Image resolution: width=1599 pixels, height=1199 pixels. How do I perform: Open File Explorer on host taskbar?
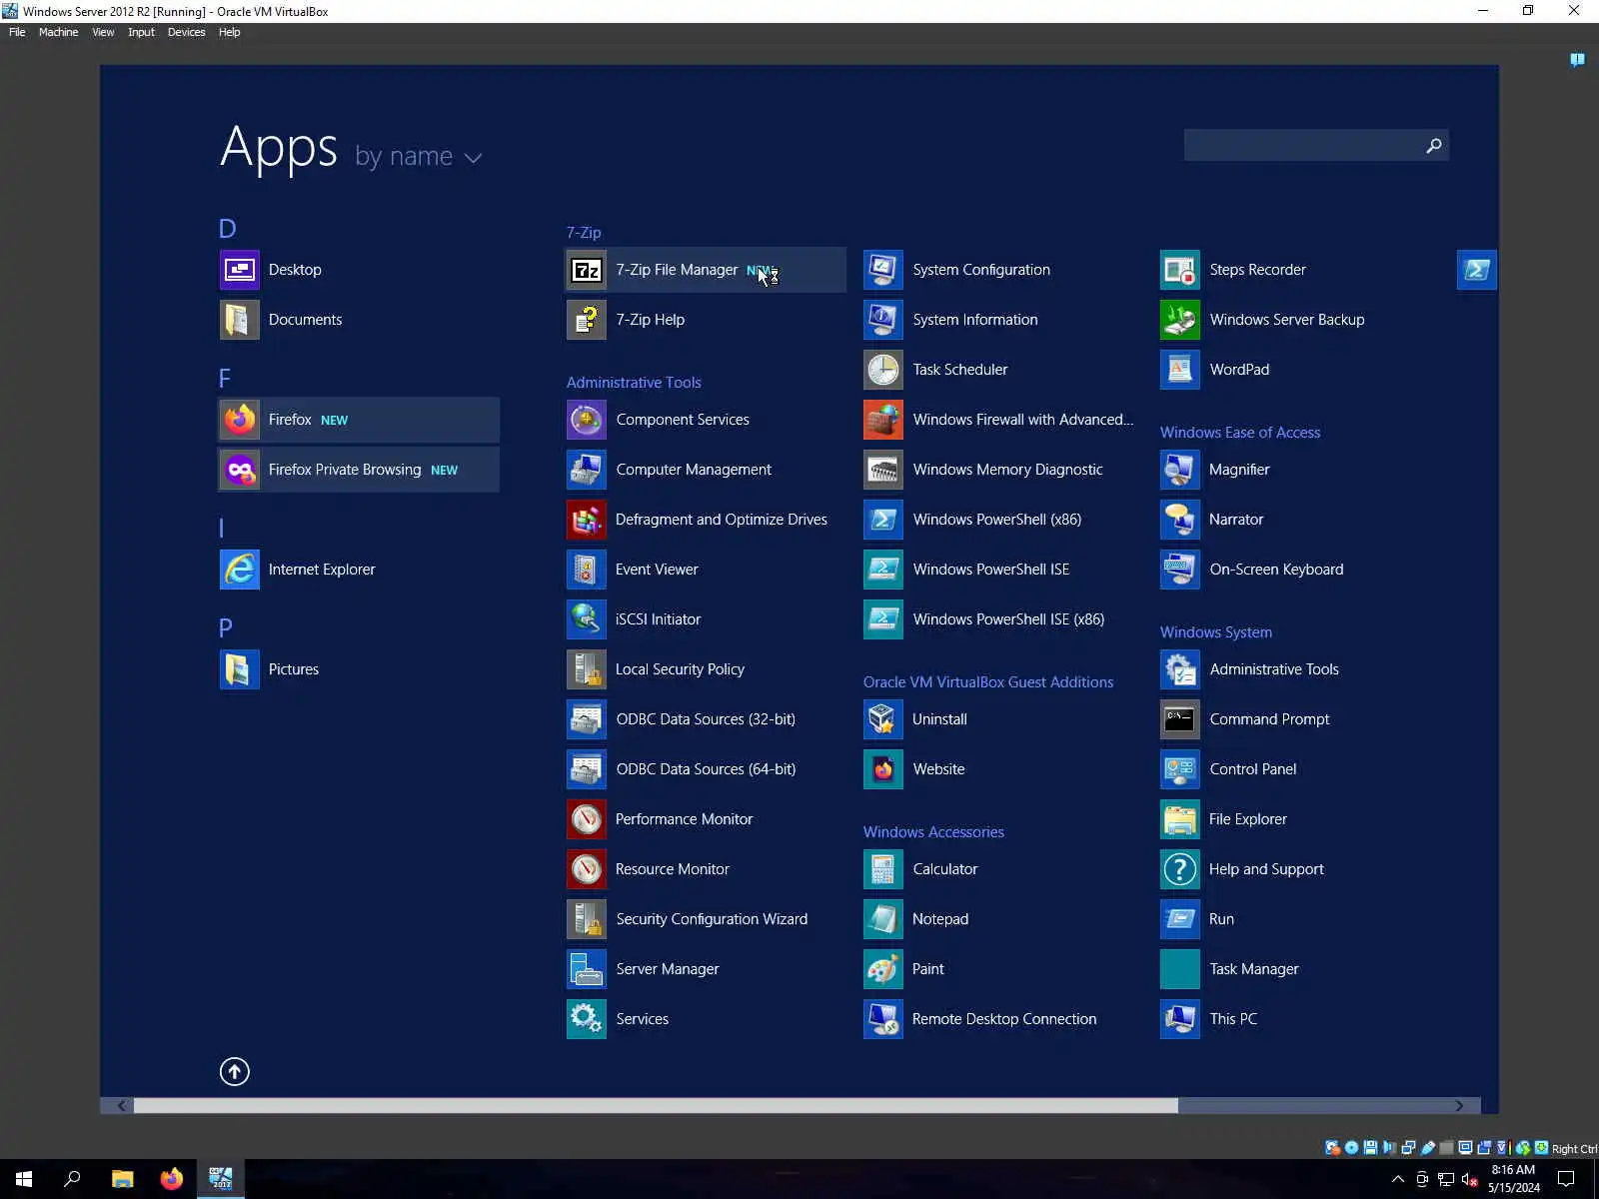(122, 1179)
